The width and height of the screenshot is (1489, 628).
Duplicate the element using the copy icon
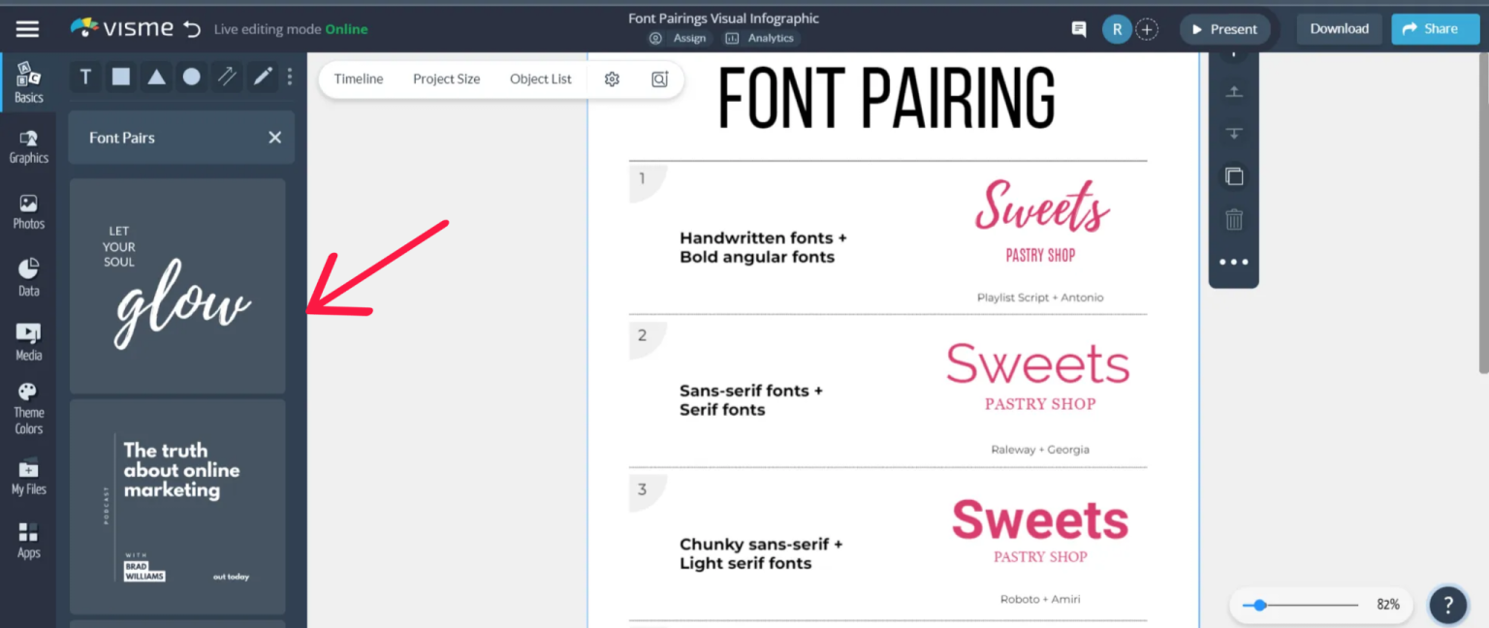pos(1233,175)
